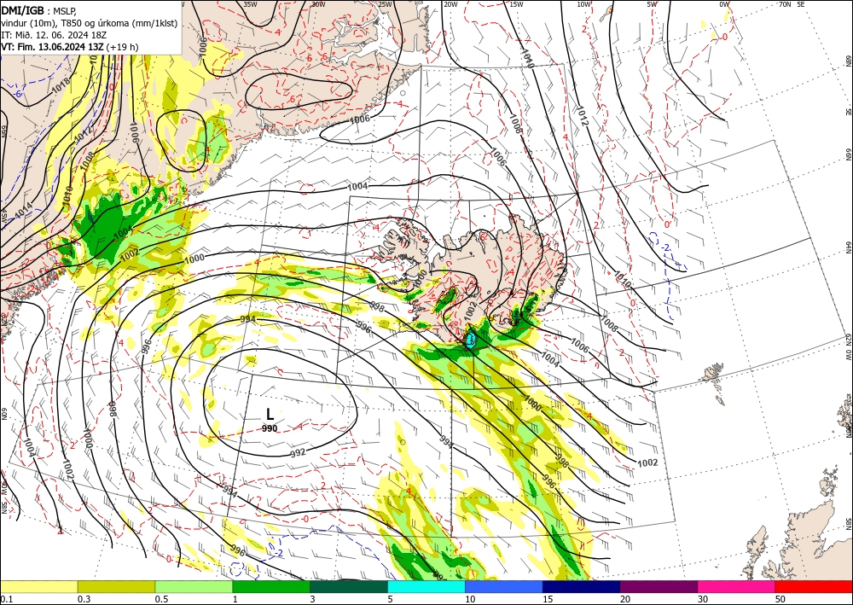Click the legend value "30"
Viewport: 853px width, 605px height.
[x=702, y=599]
